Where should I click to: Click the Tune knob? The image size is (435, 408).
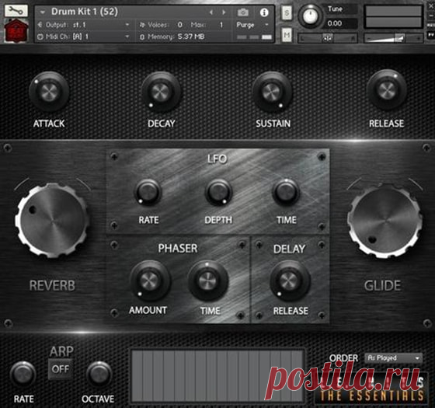310,16
